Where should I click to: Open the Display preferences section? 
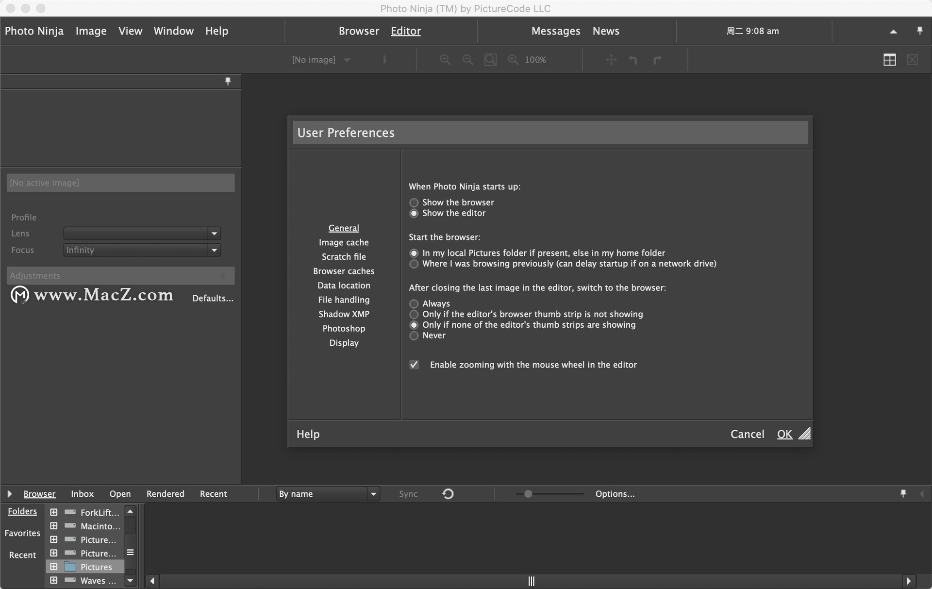click(x=344, y=343)
